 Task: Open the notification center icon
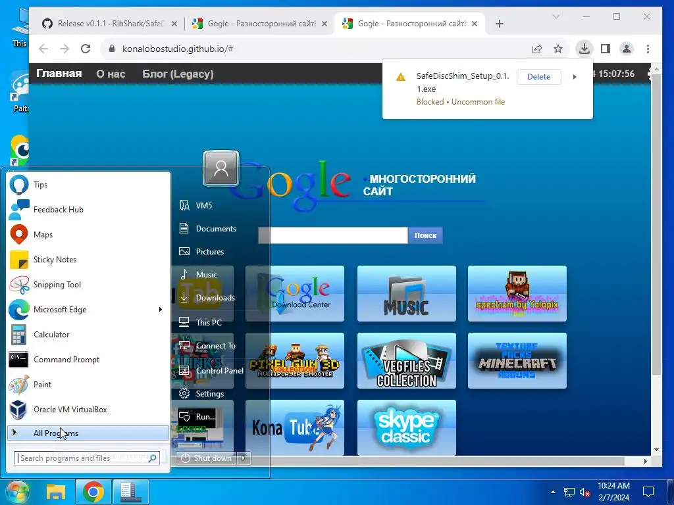pyautogui.click(x=648, y=492)
